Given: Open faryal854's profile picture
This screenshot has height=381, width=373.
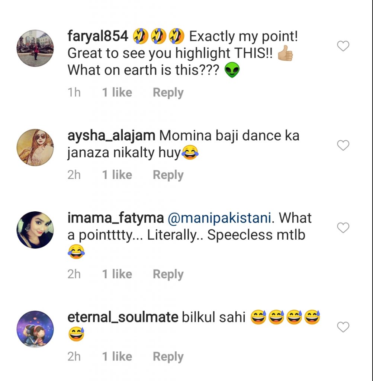Looking at the screenshot, I should (35, 48).
